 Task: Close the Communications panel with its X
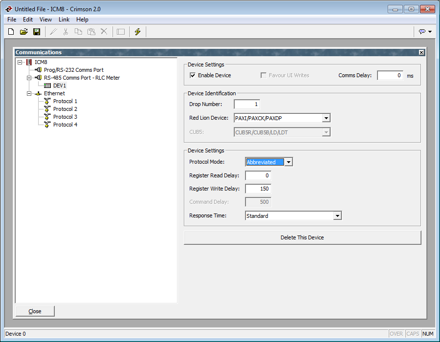click(x=421, y=52)
